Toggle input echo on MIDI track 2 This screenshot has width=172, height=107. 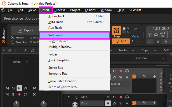coord(127,97)
